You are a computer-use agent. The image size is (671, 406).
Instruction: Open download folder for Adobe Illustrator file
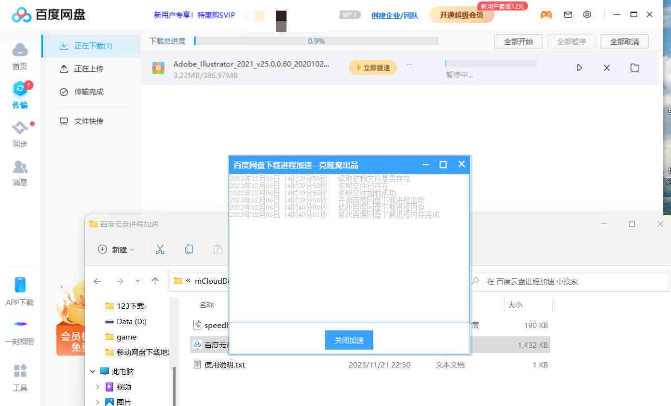635,68
